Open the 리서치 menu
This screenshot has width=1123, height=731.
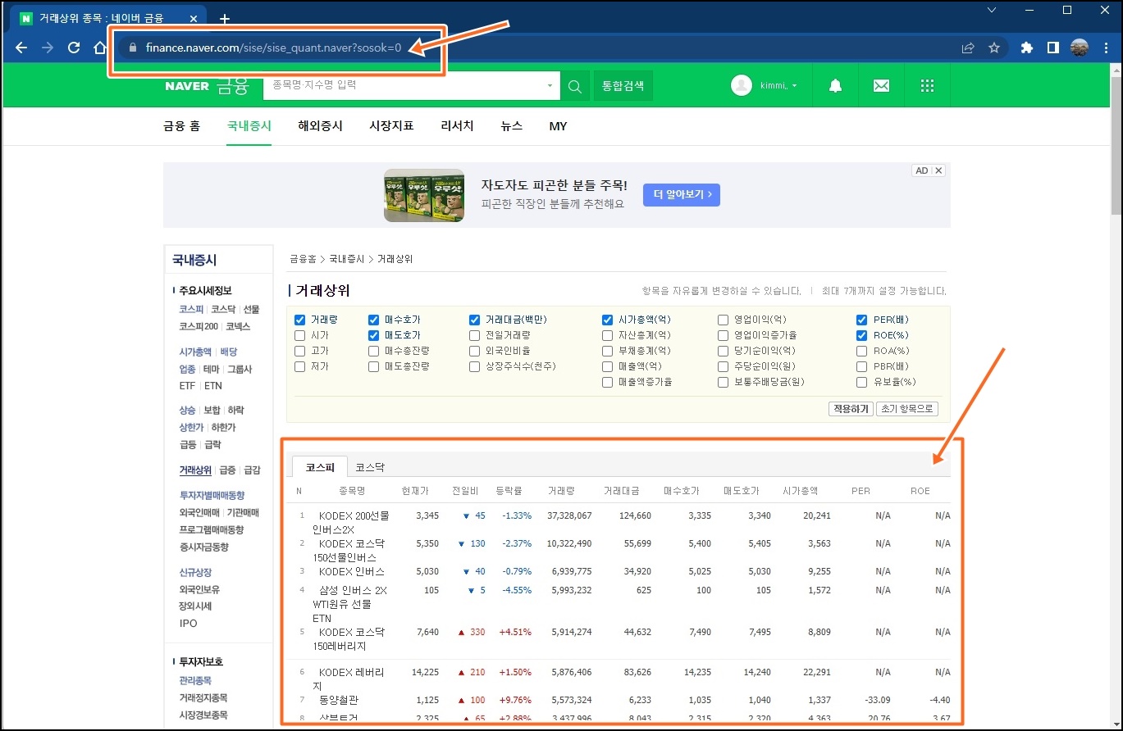(457, 126)
